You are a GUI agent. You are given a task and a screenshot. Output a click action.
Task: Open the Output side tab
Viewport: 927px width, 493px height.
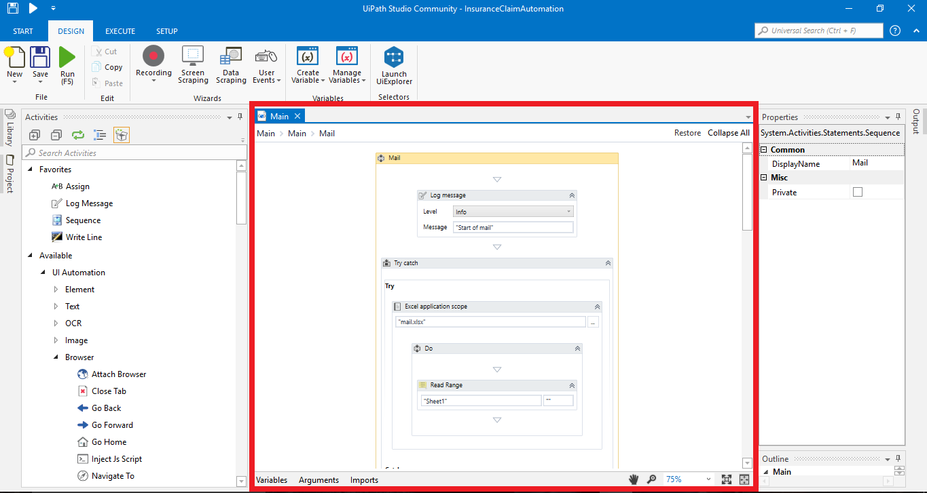tap(916, 121)
